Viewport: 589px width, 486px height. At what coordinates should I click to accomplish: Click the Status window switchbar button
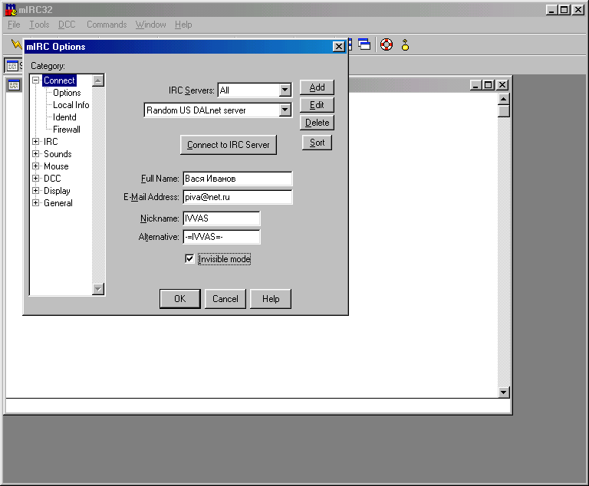pyautogui.click(x=15, y=66)
